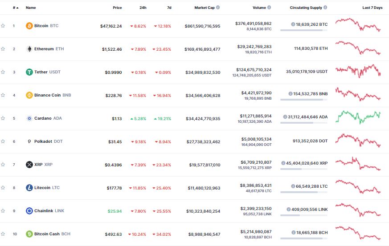Click the Bitcoin Cash row star icon
This screenshot has width=389, height=246.
click(3, 234)
